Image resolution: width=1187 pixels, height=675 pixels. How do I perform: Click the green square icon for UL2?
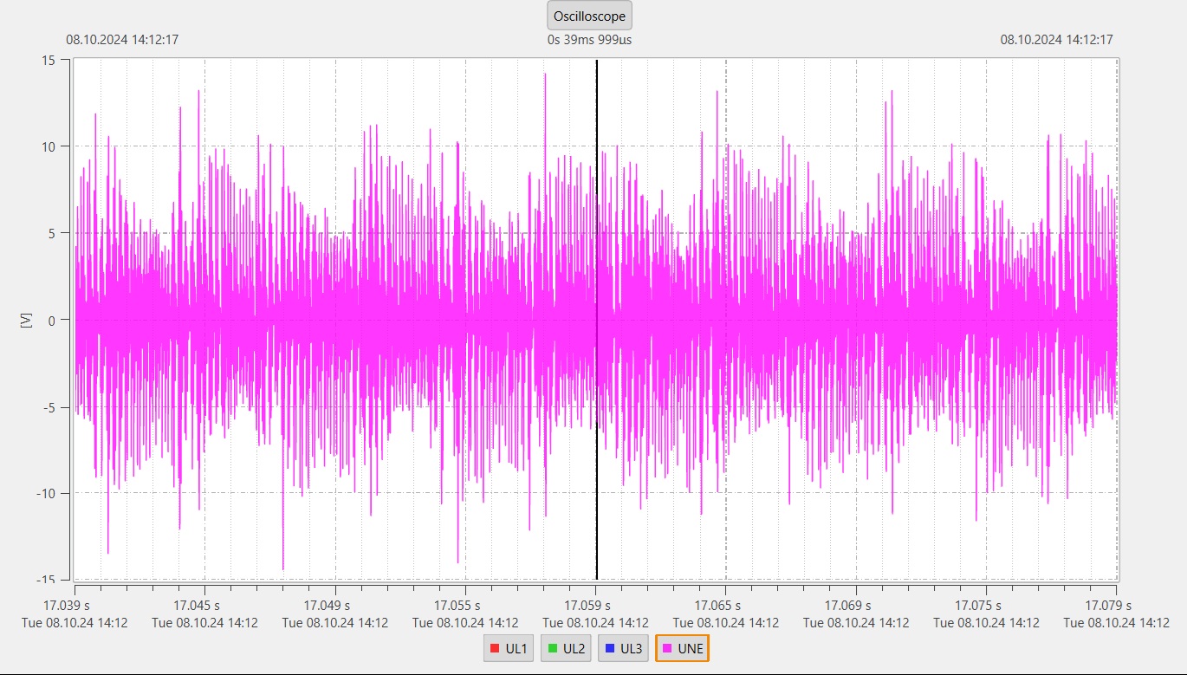coord(552,648)
